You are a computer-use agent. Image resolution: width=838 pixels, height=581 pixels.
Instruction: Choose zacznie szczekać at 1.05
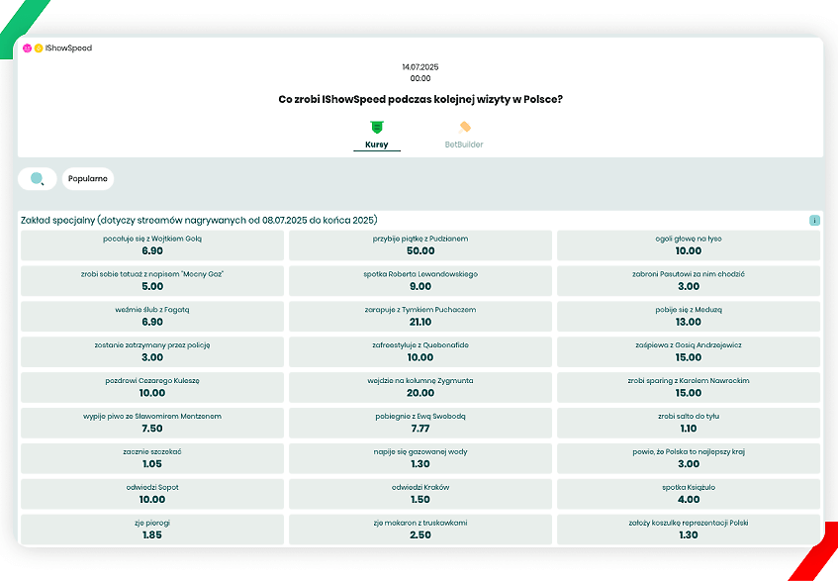click(x=152, y=458)
